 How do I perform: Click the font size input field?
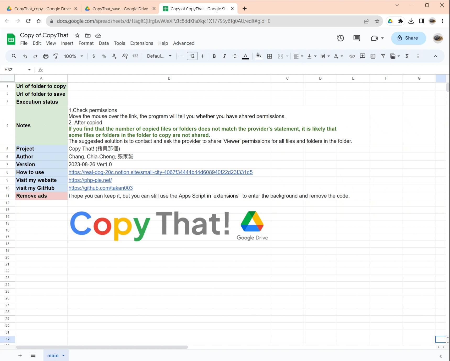pos(192,56)
